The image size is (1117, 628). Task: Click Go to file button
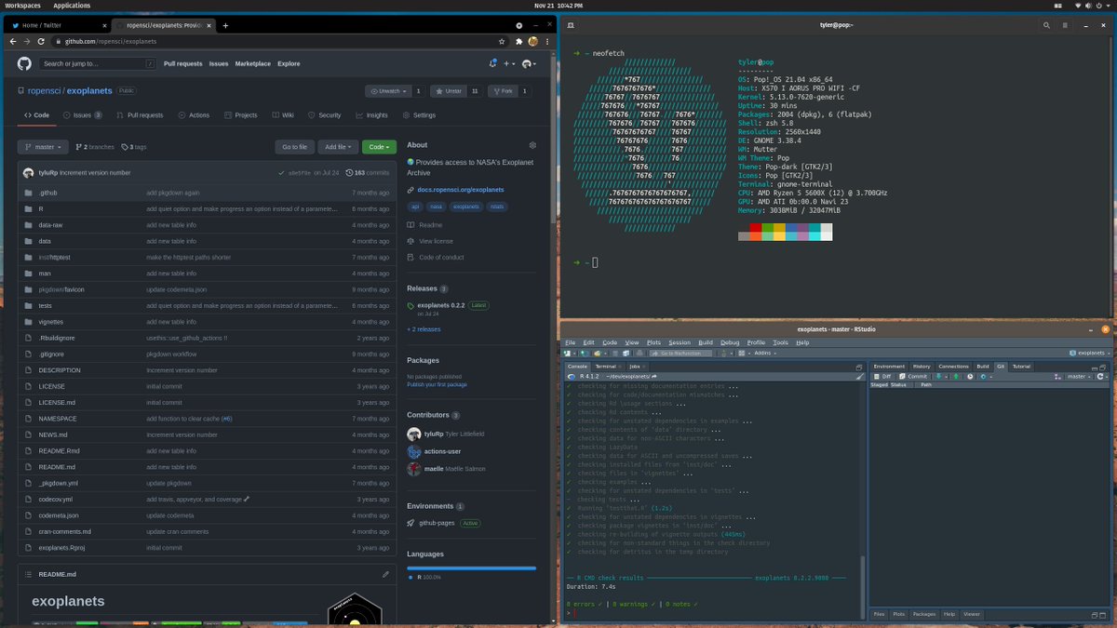point(294,147)
